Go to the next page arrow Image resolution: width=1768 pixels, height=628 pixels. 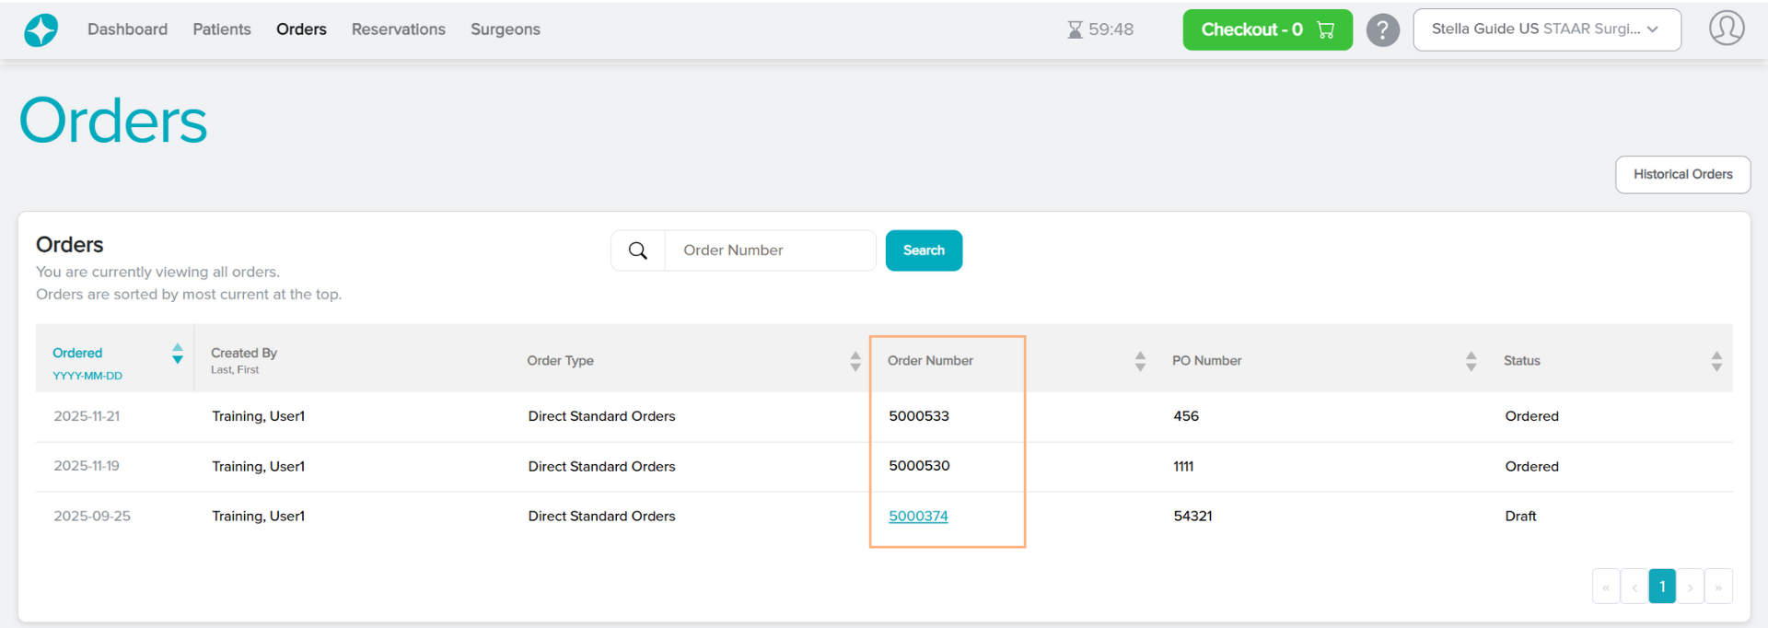point(1690,587)
